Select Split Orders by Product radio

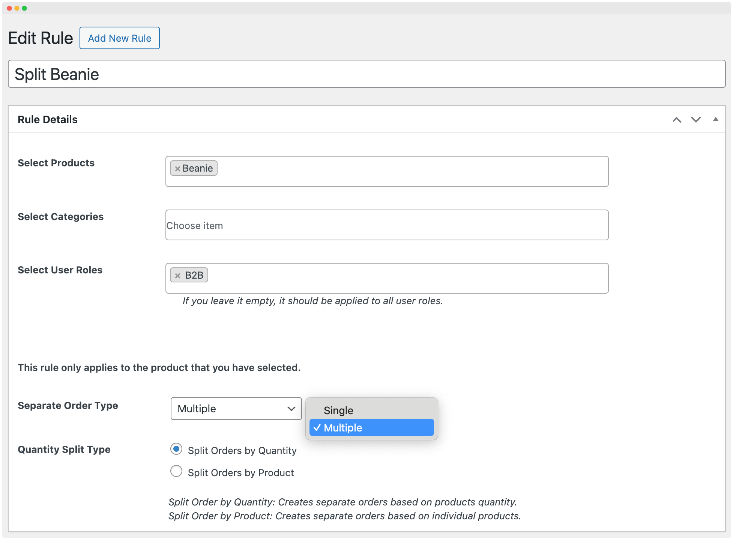[x=176, y=471]
